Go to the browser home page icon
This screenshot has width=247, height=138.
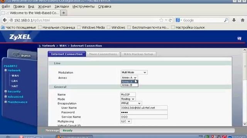(243, 20)
